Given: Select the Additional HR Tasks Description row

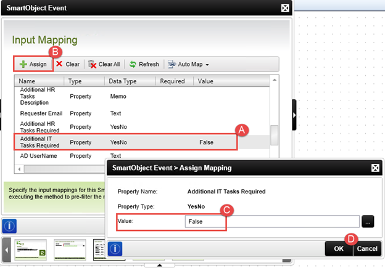Looking at the screenshot, I should (x=142, y=96).
